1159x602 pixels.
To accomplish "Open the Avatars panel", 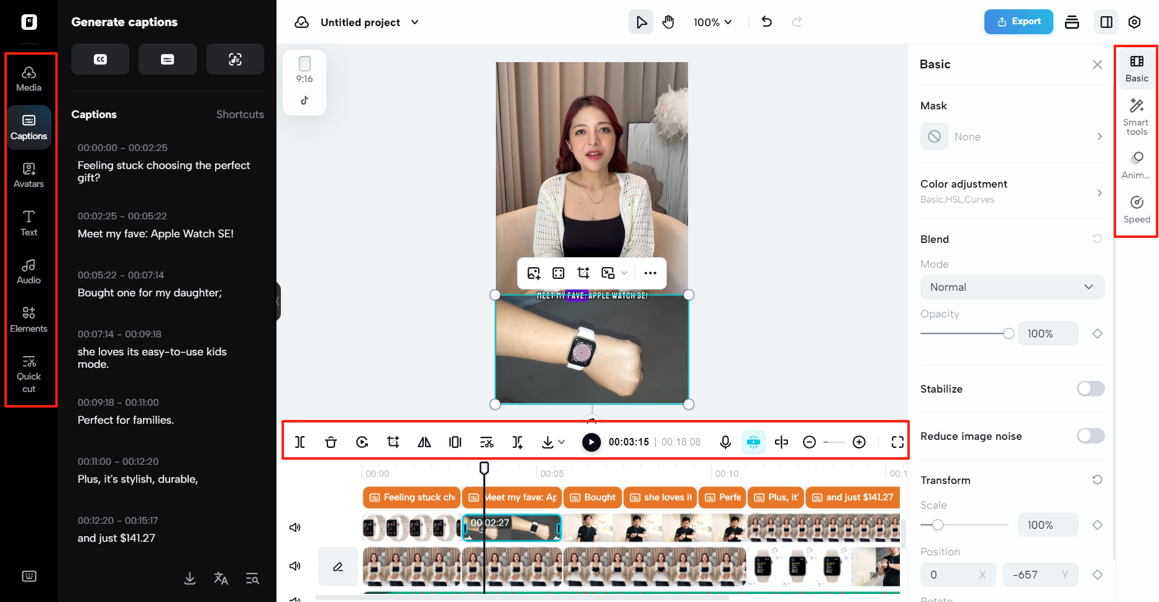I will click(29, 176).
